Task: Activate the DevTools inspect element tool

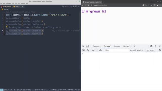Action: pyautogui.click(x=83, y=46)
